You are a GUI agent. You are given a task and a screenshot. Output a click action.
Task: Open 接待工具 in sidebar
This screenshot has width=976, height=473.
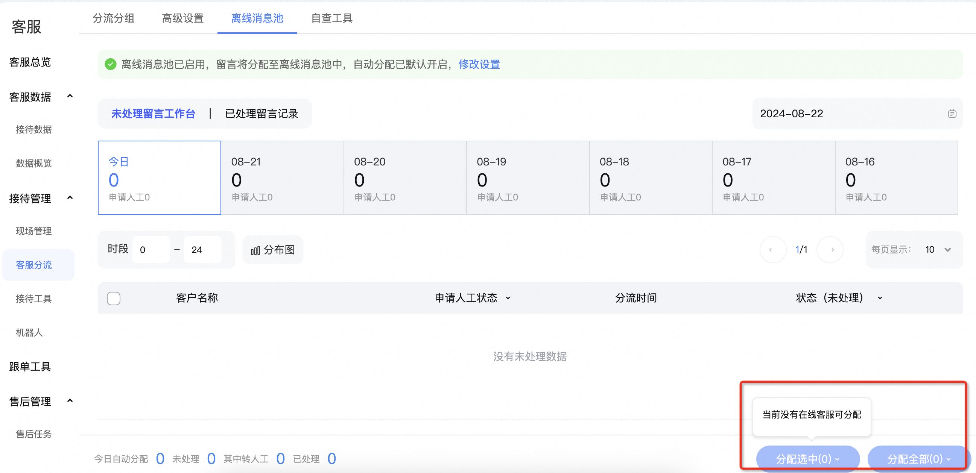(34, 299)
